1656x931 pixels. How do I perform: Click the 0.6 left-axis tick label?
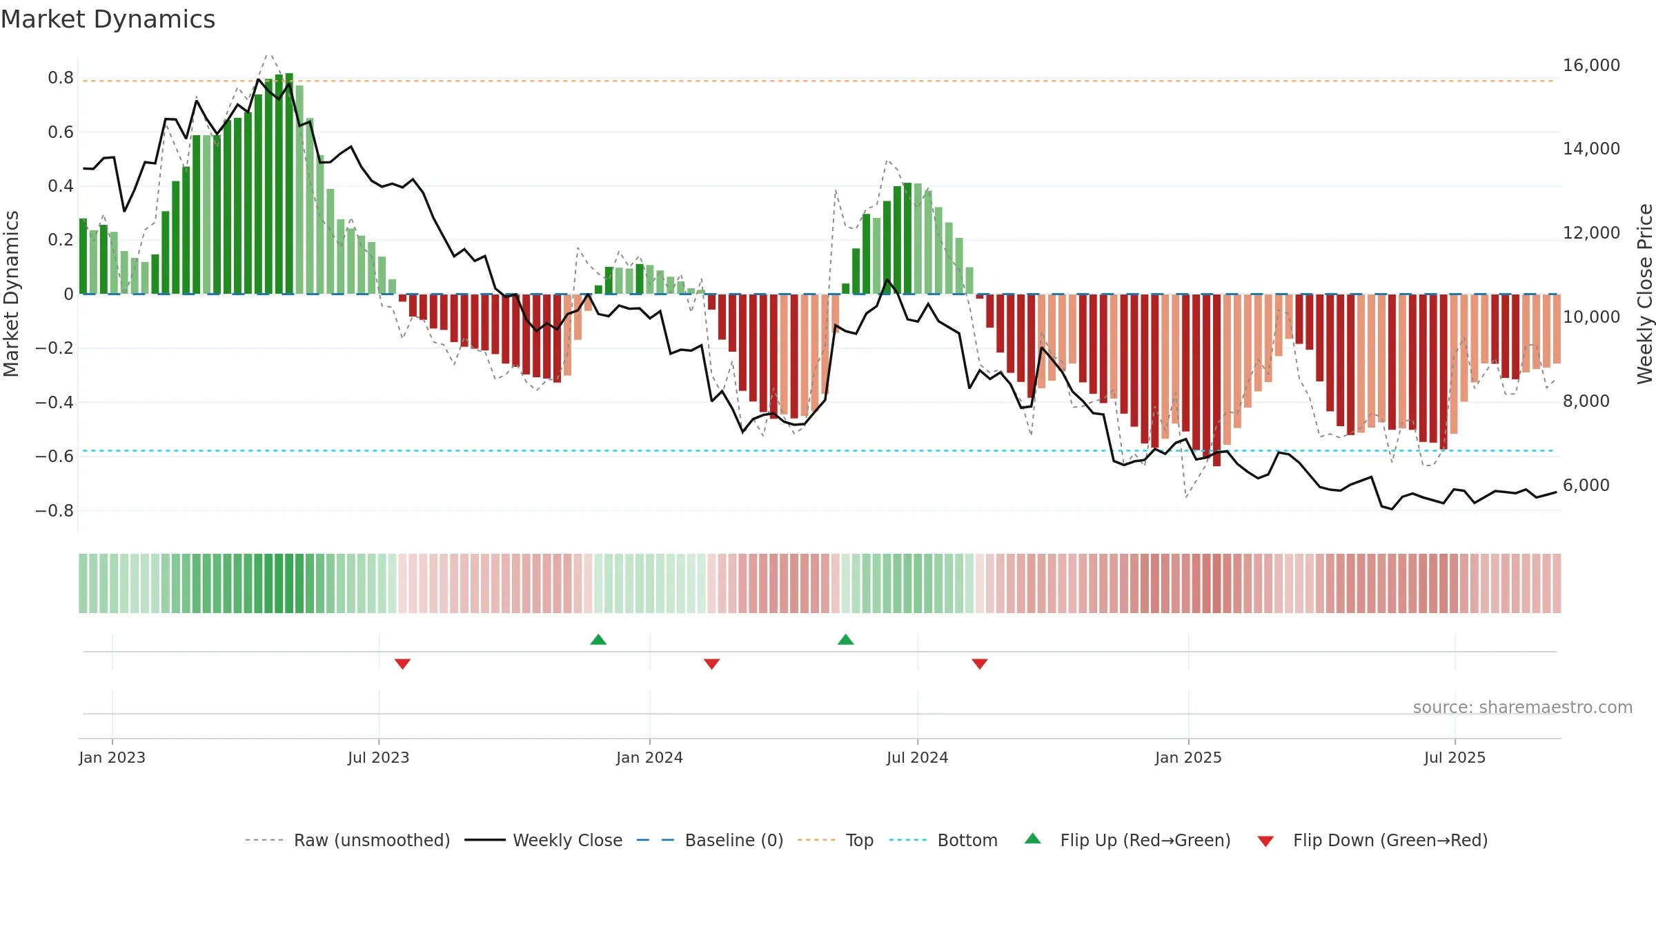click(x=61, y=132)
